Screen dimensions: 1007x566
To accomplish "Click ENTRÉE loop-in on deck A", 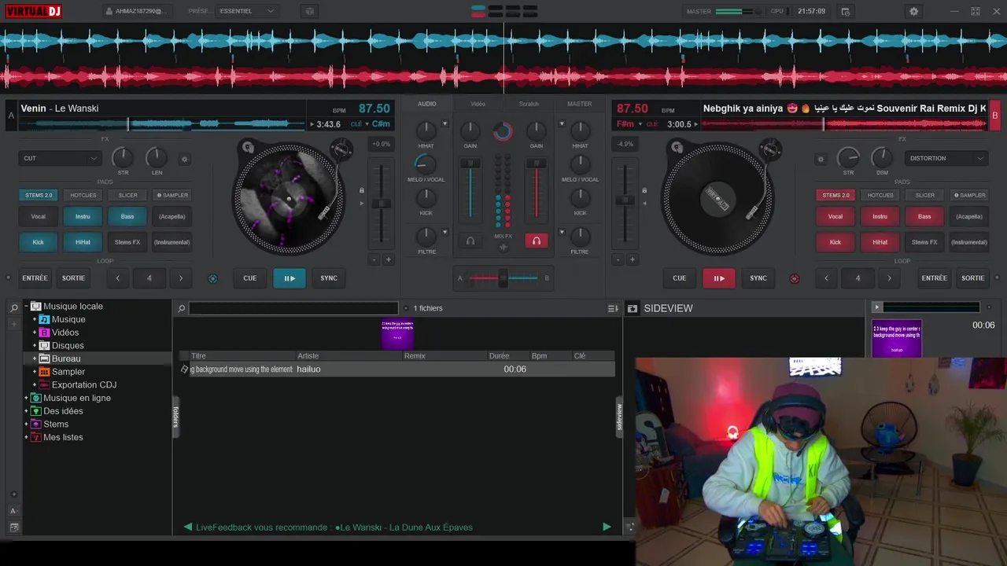I will 35,277.
